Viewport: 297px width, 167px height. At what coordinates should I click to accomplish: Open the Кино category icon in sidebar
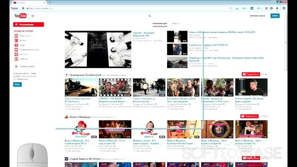(16, 54)
